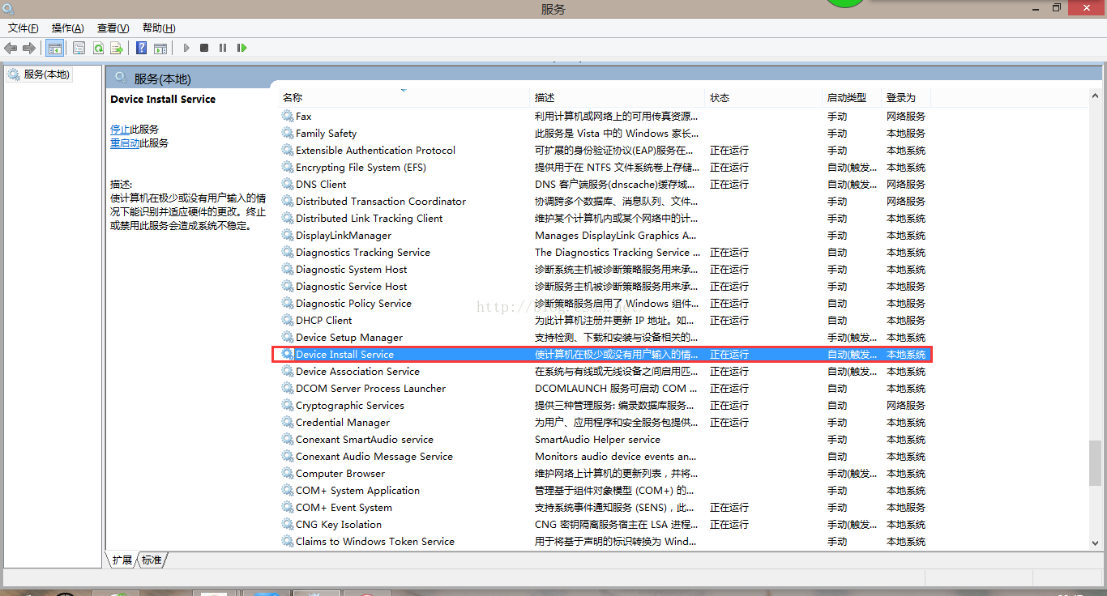Open Help with the blue question icon

[x=141, y=49]
